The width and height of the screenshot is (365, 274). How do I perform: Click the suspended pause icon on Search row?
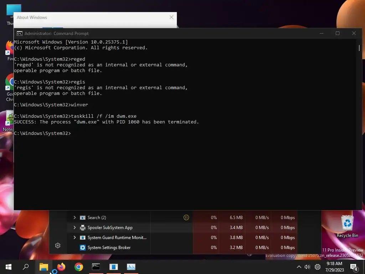186,217
